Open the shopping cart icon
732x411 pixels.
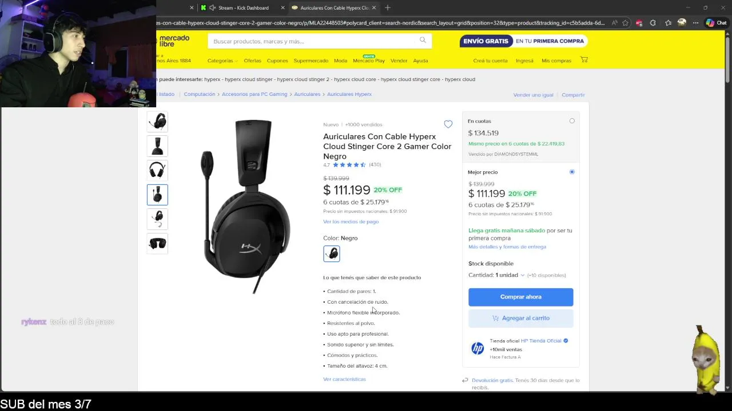(584, 60)
